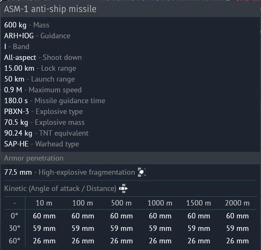Click the 60° angle row label
This screenshot has width=261, height=250.
point(15,241)
